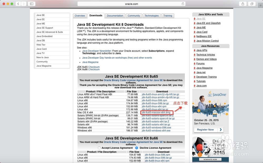The width and height of the screenshot is (263, 163).
Task: Download jdk-8u66-linux-i586.rpm
Action: point(157,155)
